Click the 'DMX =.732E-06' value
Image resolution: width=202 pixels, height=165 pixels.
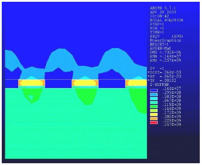(165, 52)
